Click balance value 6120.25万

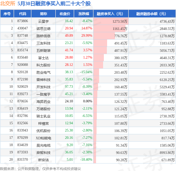[167, 80]
